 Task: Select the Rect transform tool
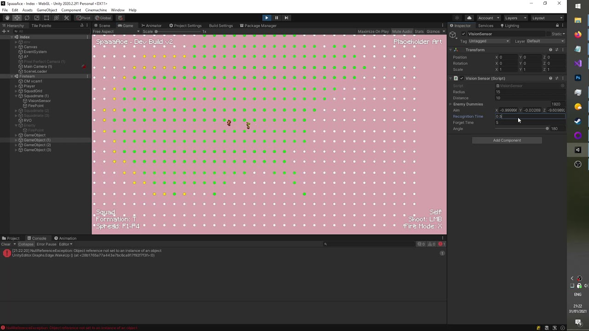coord(46,18)
